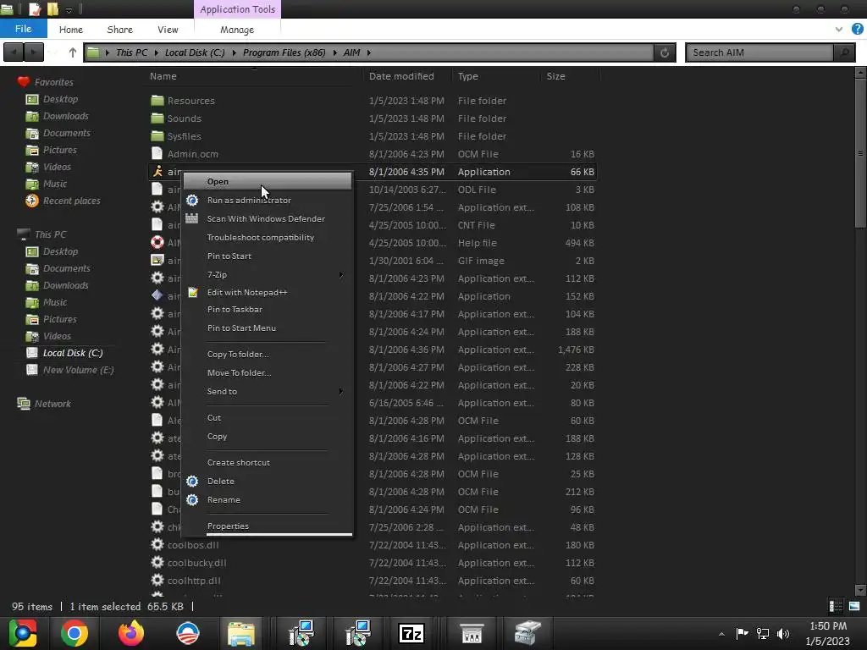Go back with the Back arrow button
The image size is (867, 650).
(x=14, y=52)
